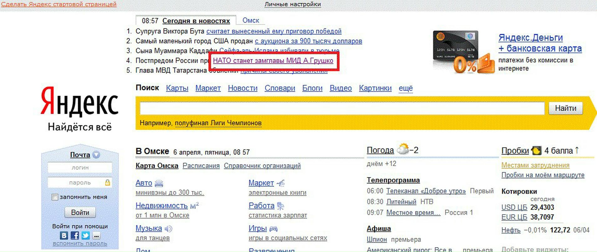
Task: Focus the пароль input field
Action: coord(80,182)
